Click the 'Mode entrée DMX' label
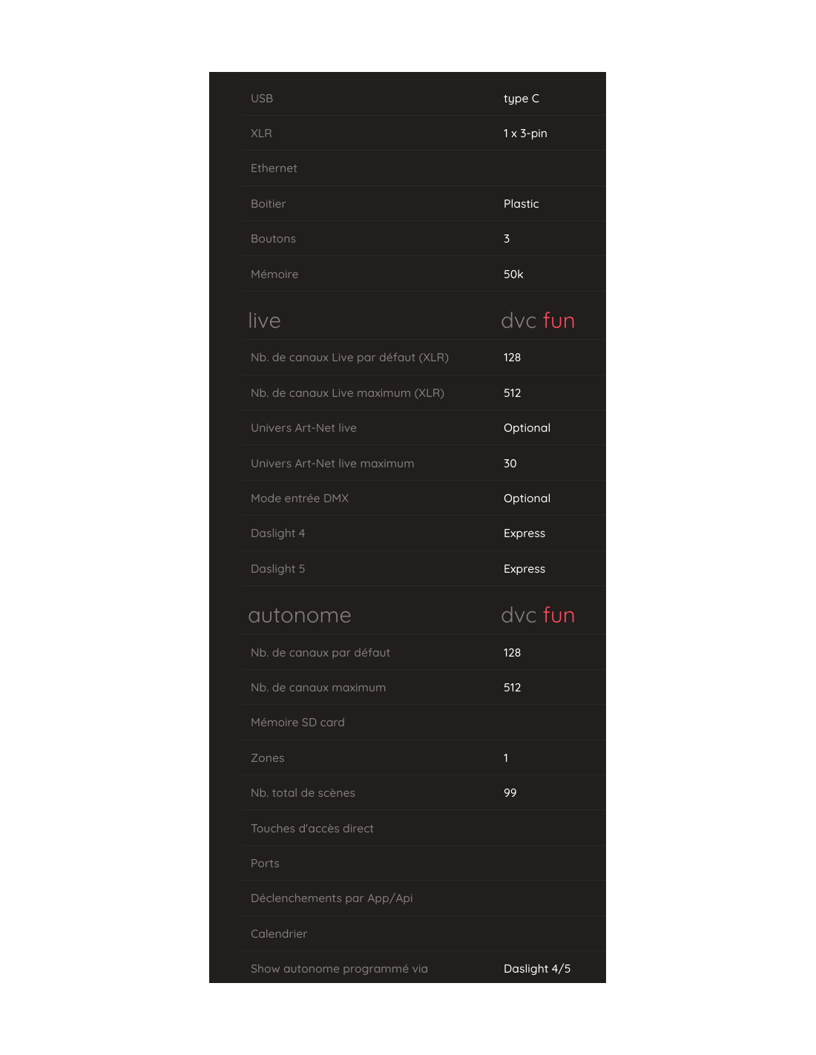816x1055 pixels. [x=300, y=499]
